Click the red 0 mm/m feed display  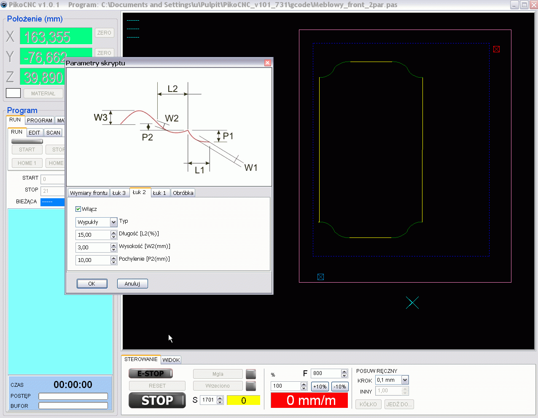pyautogui.click(x=309, y=400)
